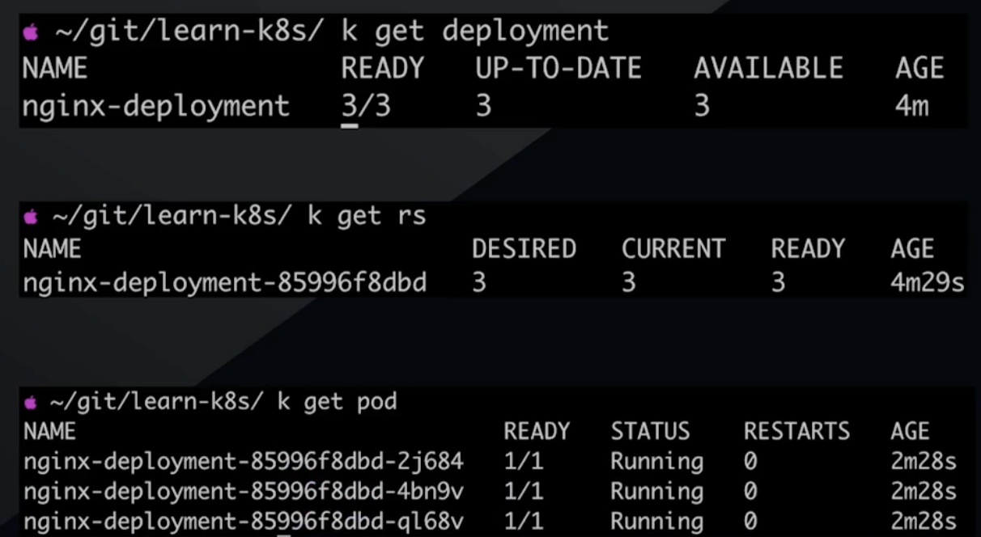Click the READY header in the replica set table
This screenshot has width=981, height=537.
(808, 248)
